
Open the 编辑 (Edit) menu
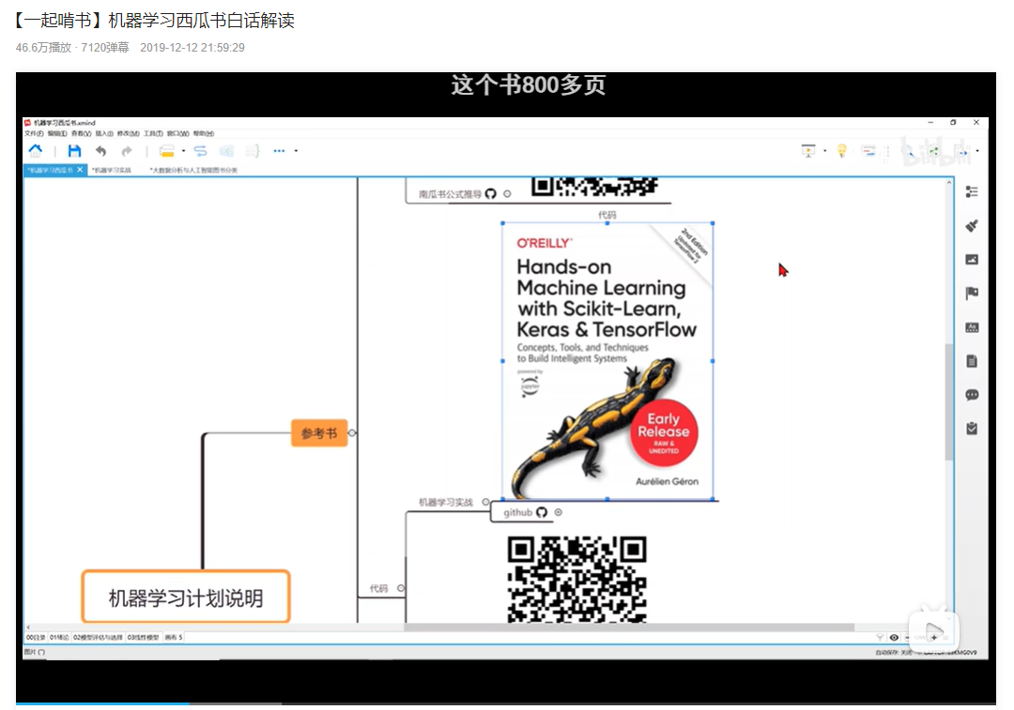[x=57, y=134]
